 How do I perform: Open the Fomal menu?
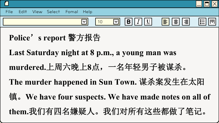point(72,12)
